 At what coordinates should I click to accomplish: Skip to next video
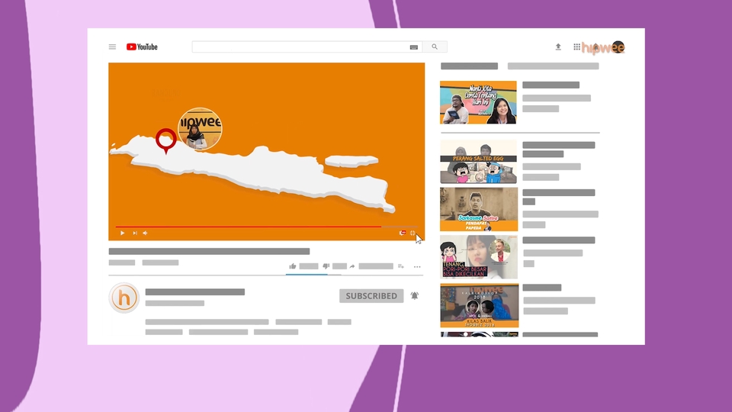coord(135,233)
